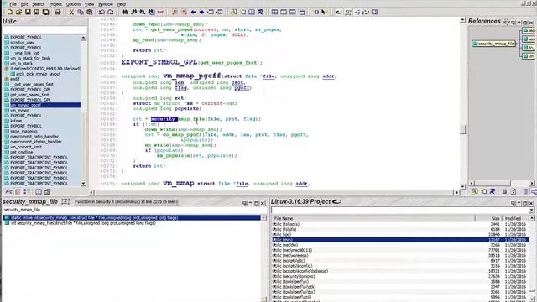Click symbol list scroll up arrow

coord(83,37)
